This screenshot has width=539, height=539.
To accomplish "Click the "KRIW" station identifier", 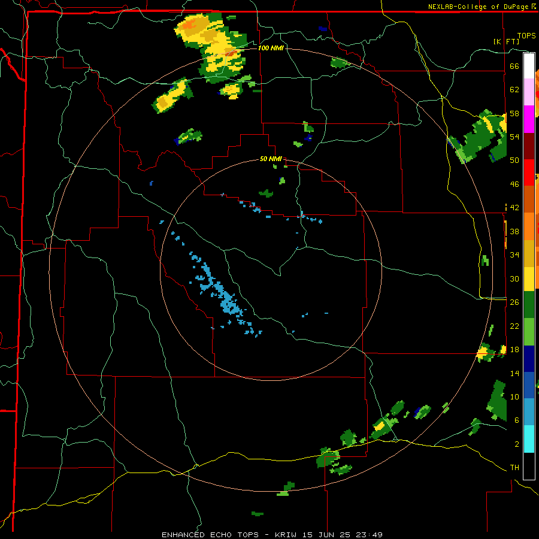I will [x=284, y=535].
